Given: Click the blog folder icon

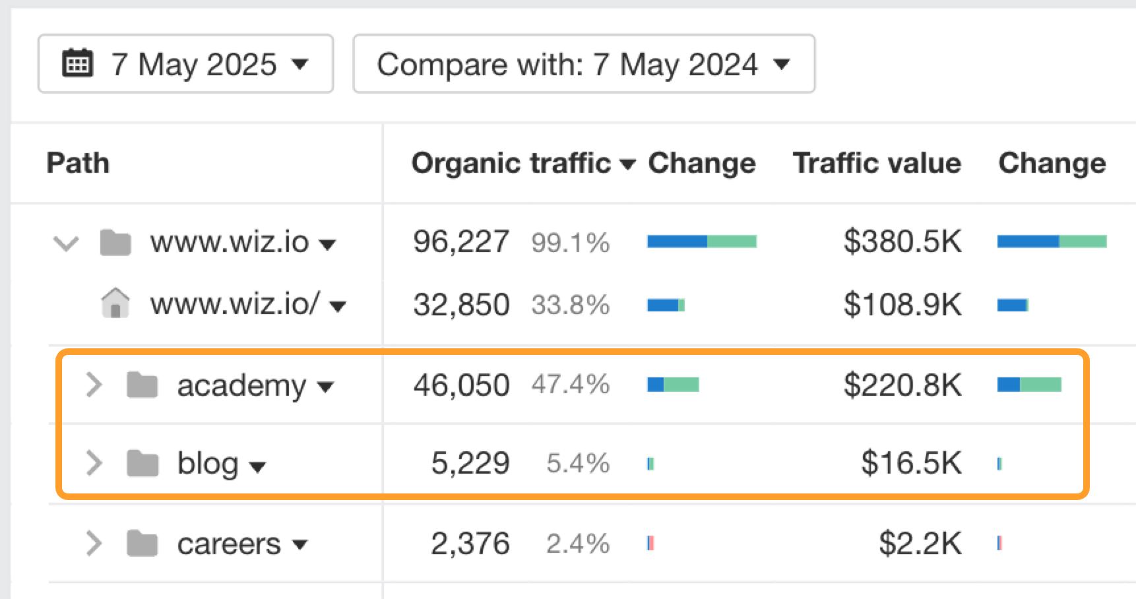Looking at the screenshot, I should click(x=142, y=464).
